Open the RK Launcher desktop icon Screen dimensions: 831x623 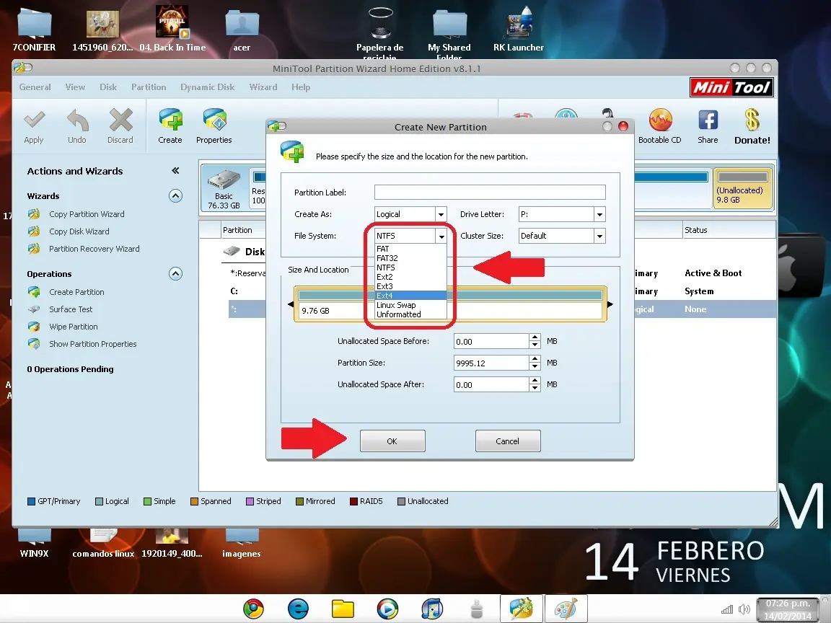click(519, 29)
